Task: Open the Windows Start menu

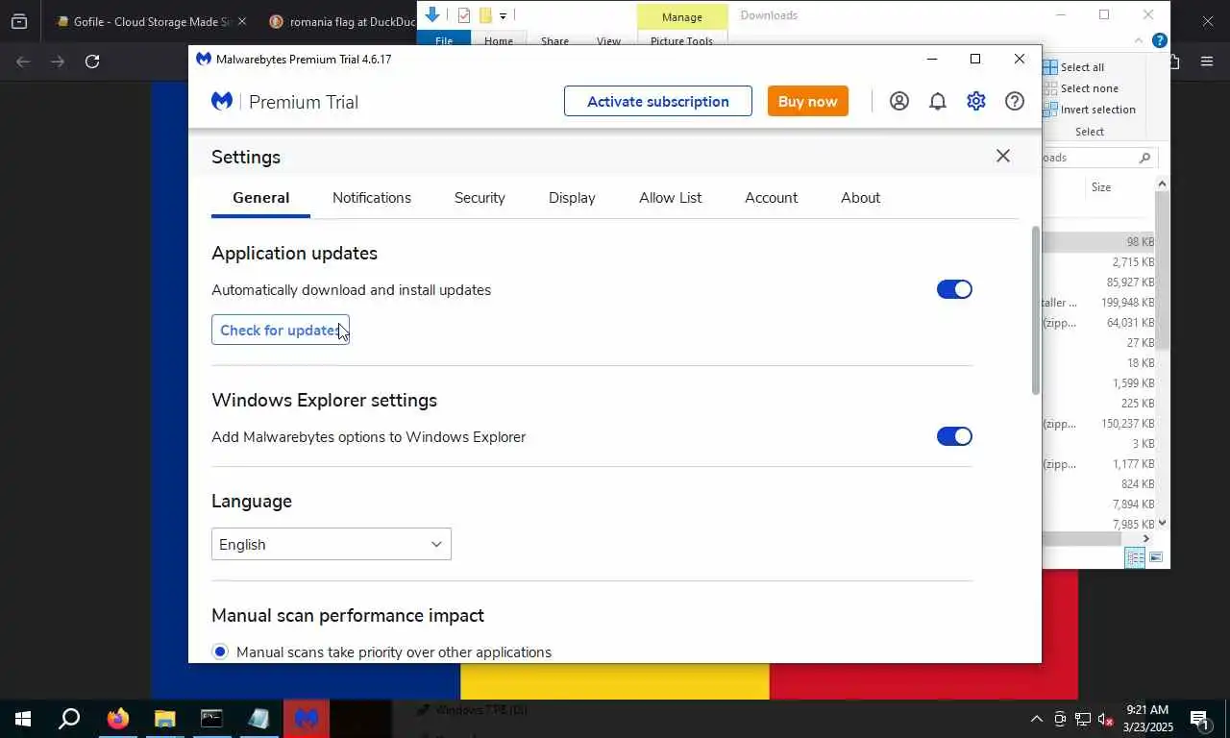Action: tap(22, 719)
